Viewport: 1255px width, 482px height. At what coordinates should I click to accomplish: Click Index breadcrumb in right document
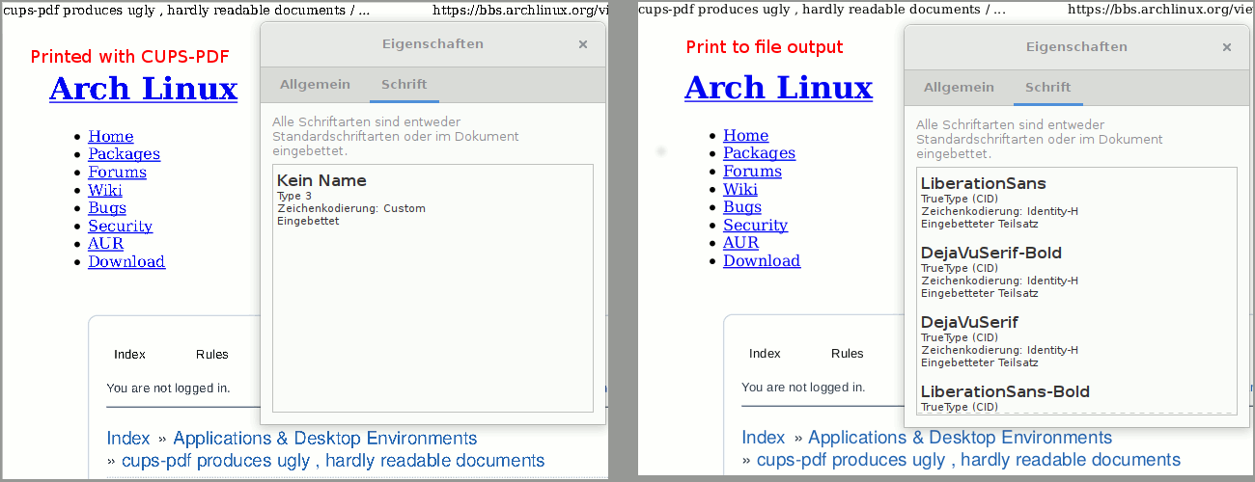coord(764,438)
